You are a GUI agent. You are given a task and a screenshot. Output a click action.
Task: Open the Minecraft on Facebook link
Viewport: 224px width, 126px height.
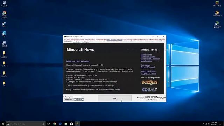(150, 59)
